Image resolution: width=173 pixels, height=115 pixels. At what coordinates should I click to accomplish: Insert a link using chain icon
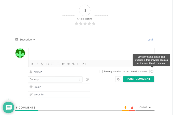click(74, 64)
